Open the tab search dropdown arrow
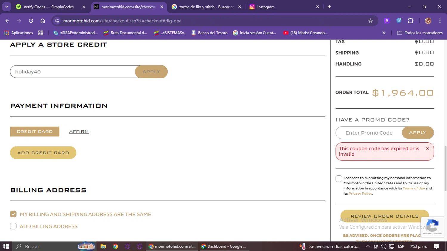 (x=6, y=7)
